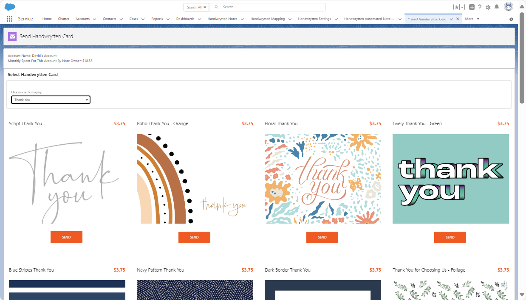
Task: Close the Send Handwrytten Card tab
Action: pos(458,19)
